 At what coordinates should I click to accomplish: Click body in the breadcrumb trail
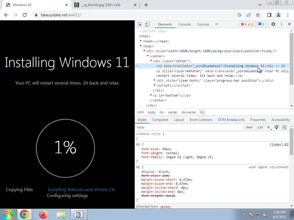tap(152, 112)
